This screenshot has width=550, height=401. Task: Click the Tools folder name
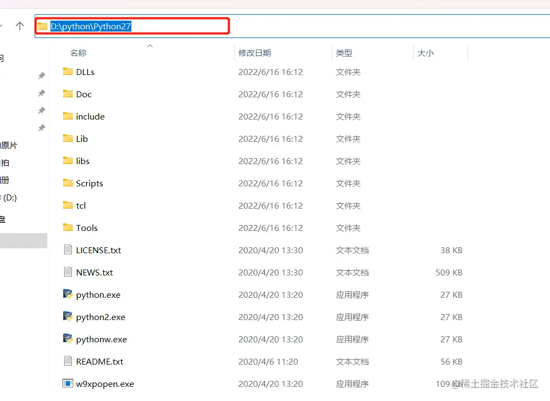pyautogui.click(x=87, y=228)
